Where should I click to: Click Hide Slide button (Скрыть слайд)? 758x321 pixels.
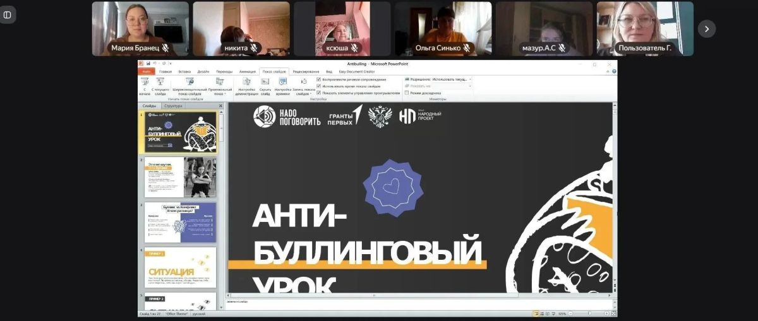point(265,86)
